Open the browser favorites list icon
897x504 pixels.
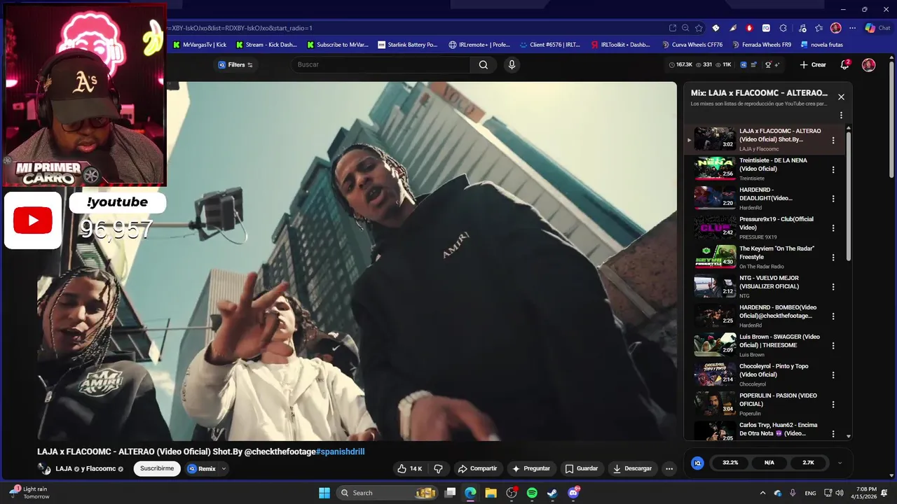[819, 28]
